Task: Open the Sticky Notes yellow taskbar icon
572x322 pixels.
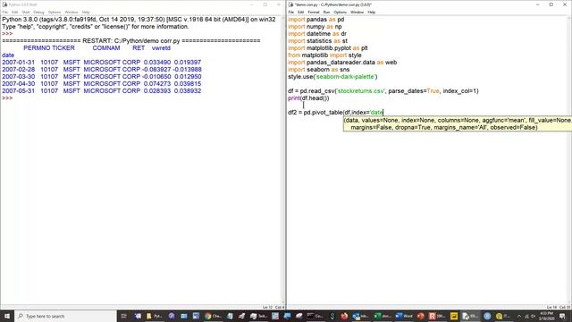Action: click(x=454, y=316)
